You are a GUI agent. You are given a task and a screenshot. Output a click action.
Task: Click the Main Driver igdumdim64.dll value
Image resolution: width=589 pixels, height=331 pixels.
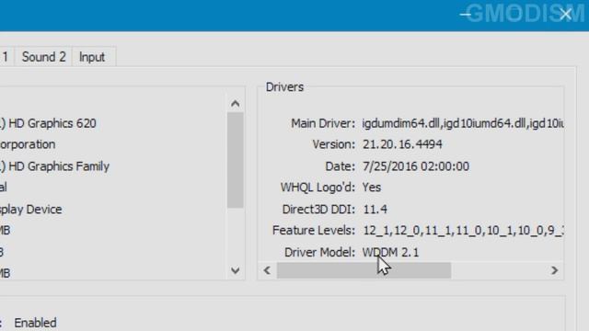(463, 123)
